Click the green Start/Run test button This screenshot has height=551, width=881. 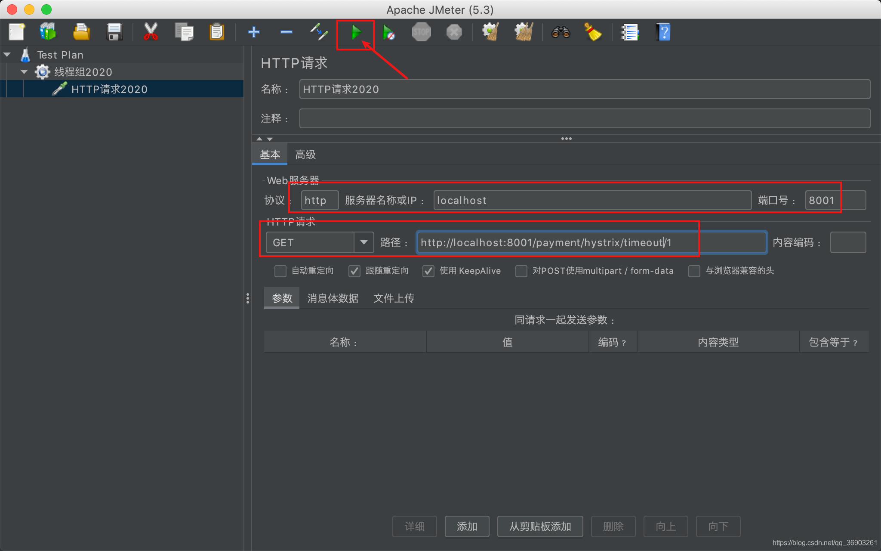click(354, 33)
